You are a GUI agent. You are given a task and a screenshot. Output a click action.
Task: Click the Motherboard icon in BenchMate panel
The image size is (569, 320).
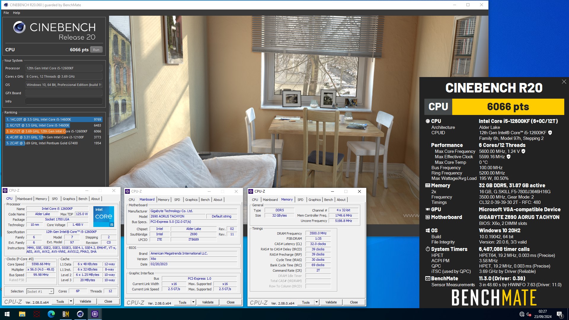(x=428, y=217)
